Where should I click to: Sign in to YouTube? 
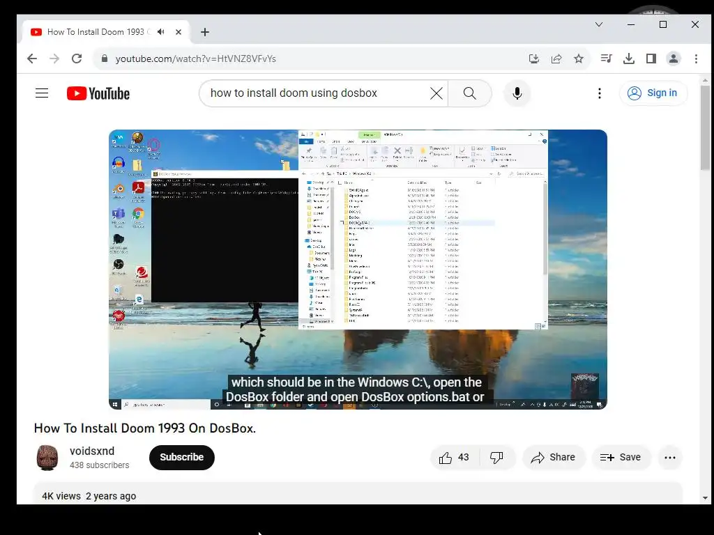pos(653,93)
